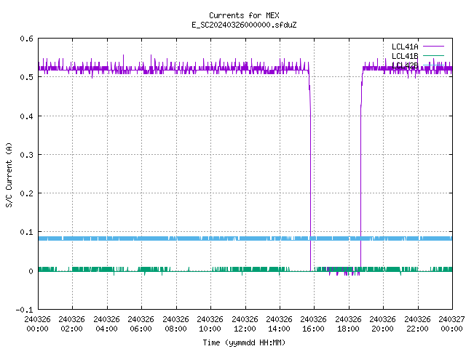Click the chart title 'Currents for MEX'
The height and width of the screenshot is (349, 466).
pyautogui.click(x=244, y=15)
